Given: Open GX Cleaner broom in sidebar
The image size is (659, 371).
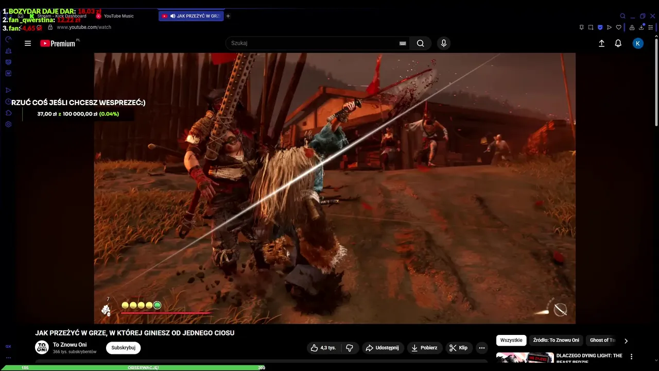Looking at the screenshot, I should point(8,51).
